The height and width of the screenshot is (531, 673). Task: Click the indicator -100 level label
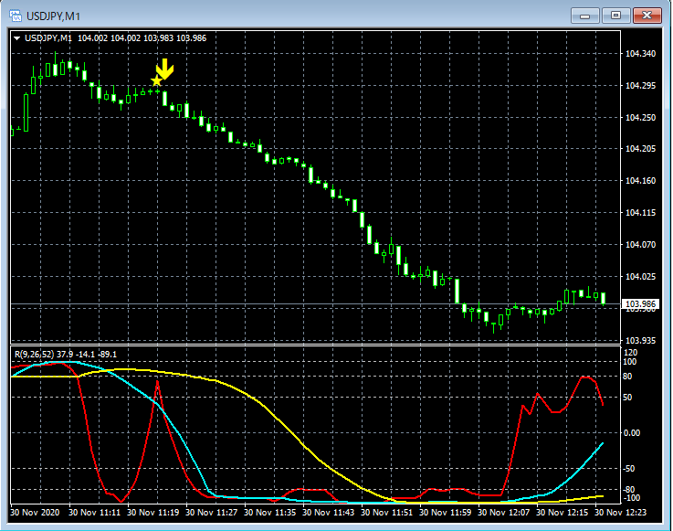tap(631, 498)
